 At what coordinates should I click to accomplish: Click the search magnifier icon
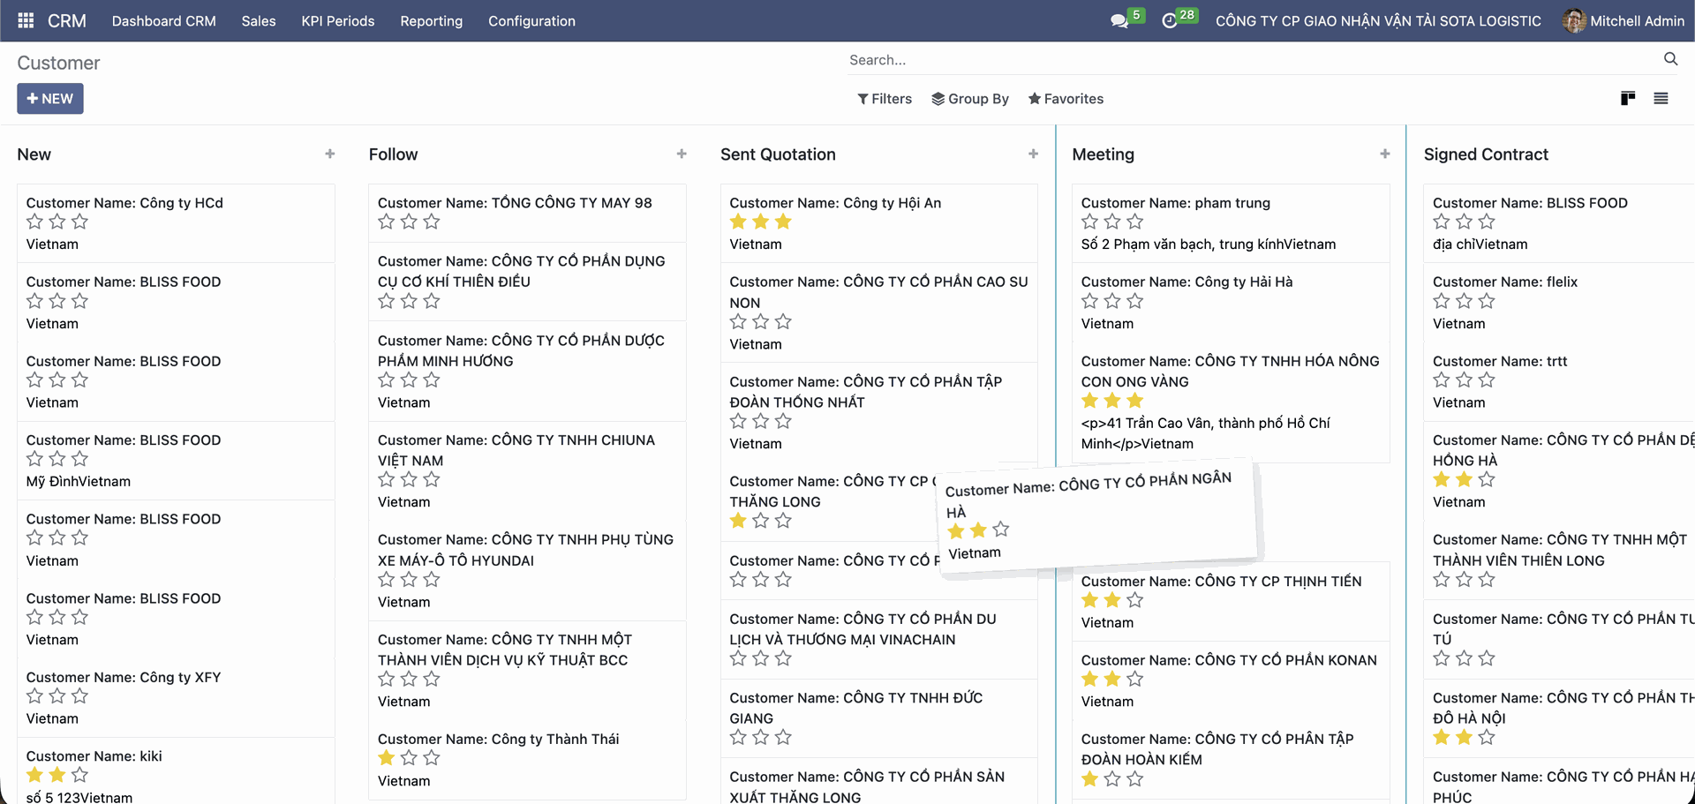[1670, 59]
